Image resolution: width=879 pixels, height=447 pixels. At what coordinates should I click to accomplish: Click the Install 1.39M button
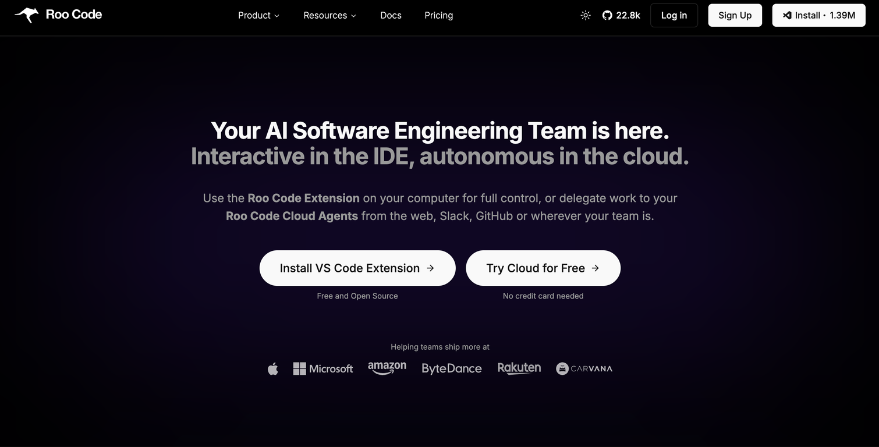coord(819,15)
